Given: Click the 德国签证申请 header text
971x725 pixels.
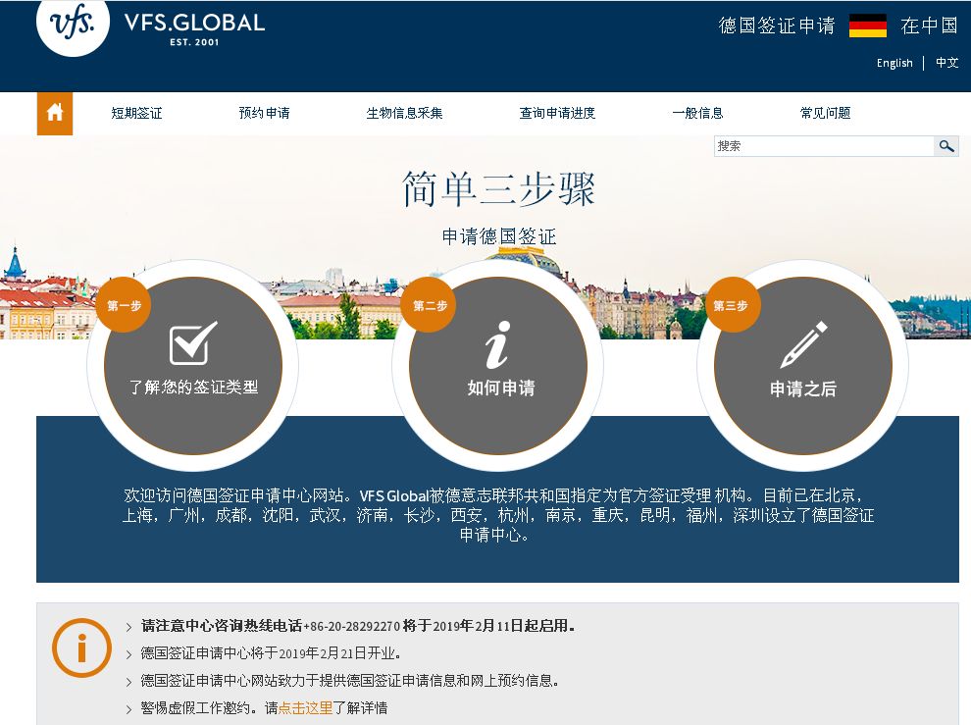Looking at the screenshot, I should point(777,26).
